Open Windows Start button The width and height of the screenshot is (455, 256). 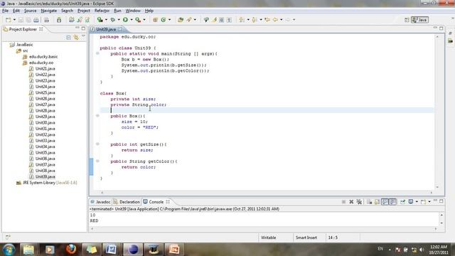[9, 250]
